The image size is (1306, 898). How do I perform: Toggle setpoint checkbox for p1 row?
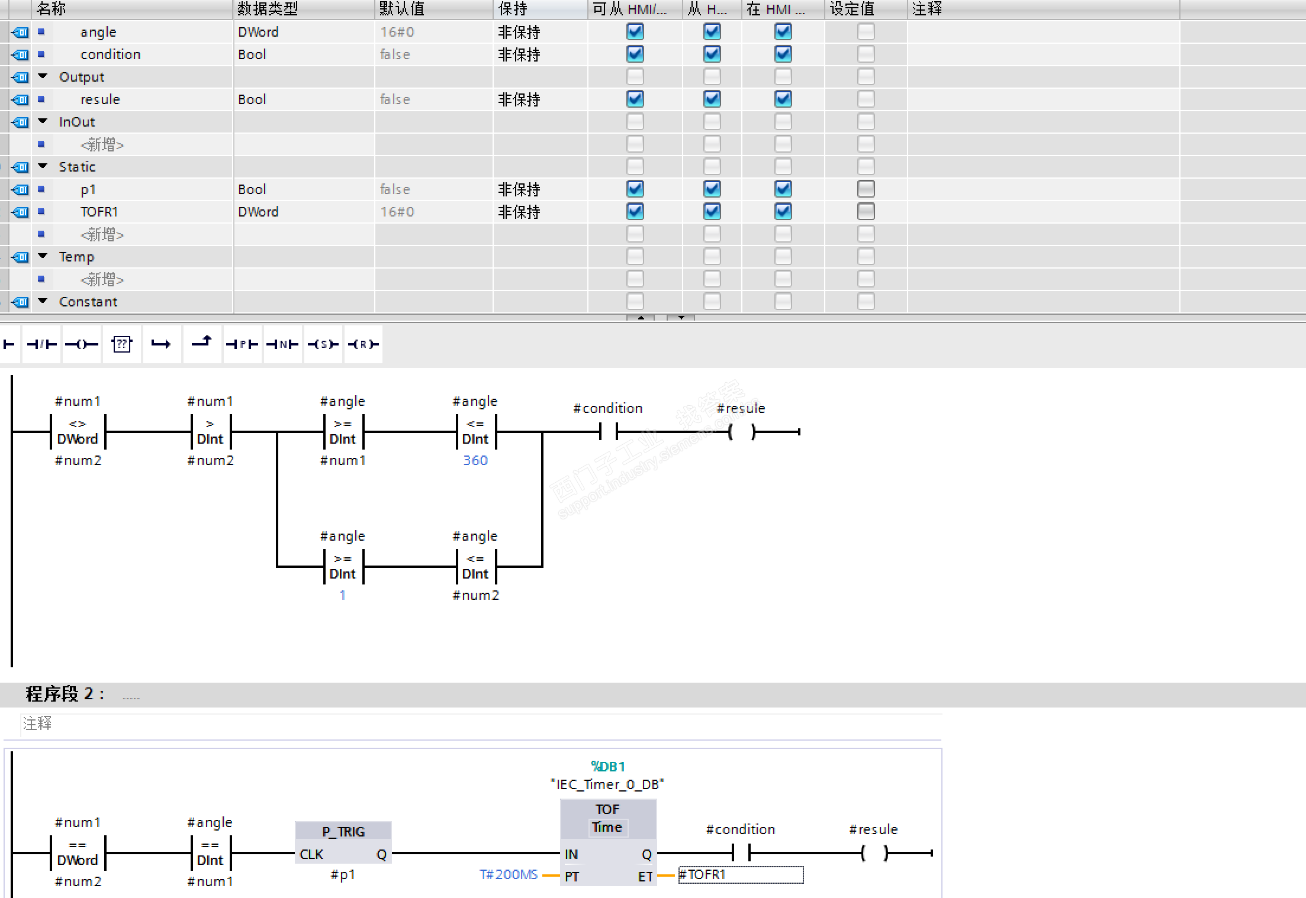point(866,189)
